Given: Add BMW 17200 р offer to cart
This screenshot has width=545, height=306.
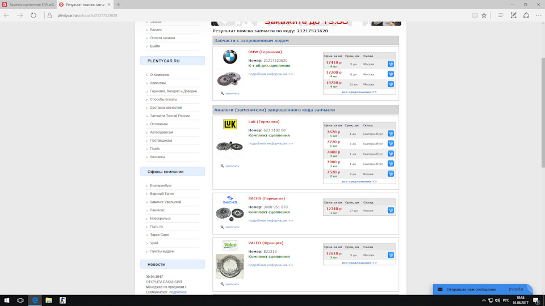Looking at the screenshot, I should (391, 74).
